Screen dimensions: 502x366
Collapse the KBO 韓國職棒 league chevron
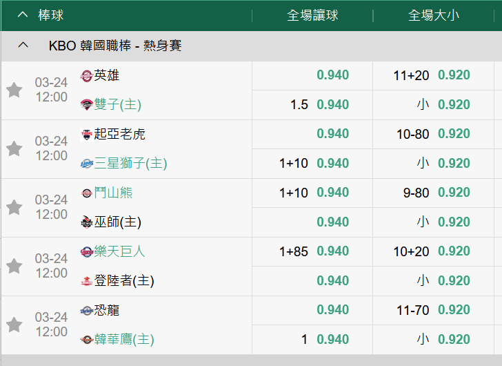click(x=23, y=46)
